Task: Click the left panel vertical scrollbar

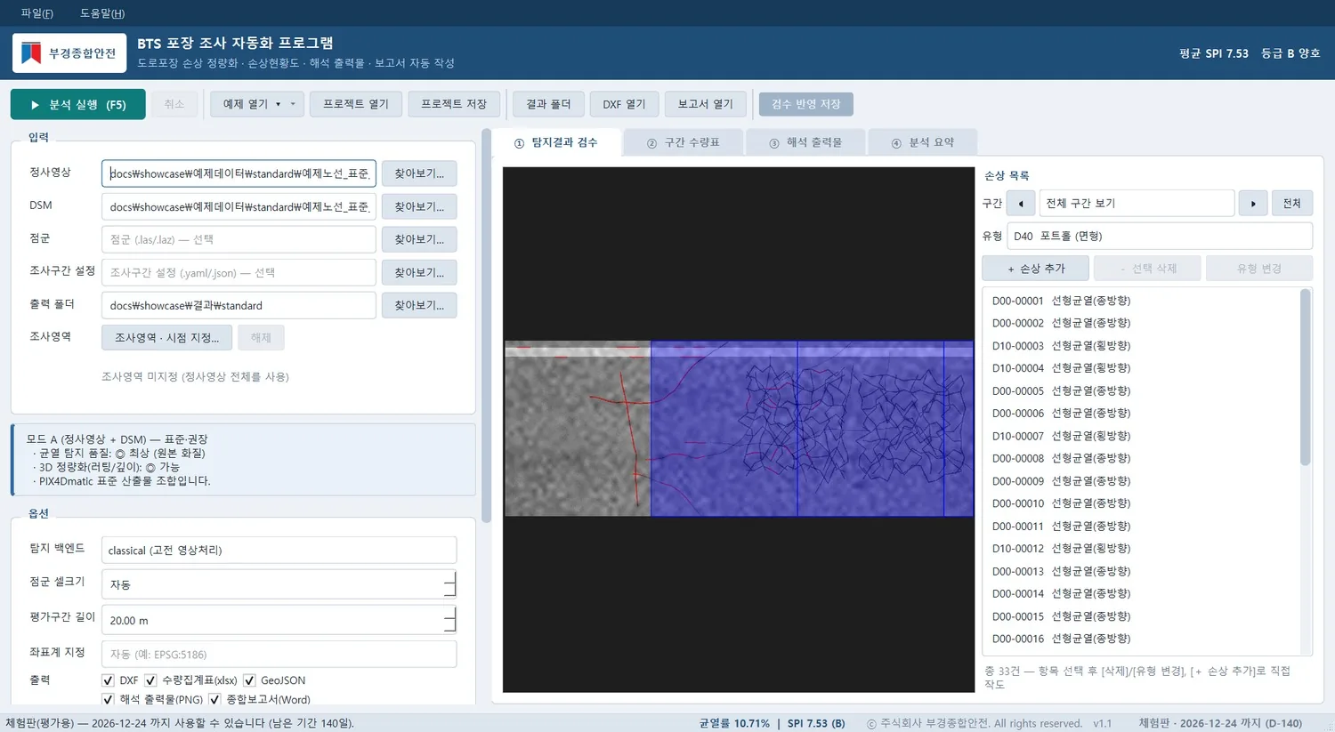Action: click(x=486, y=326)
